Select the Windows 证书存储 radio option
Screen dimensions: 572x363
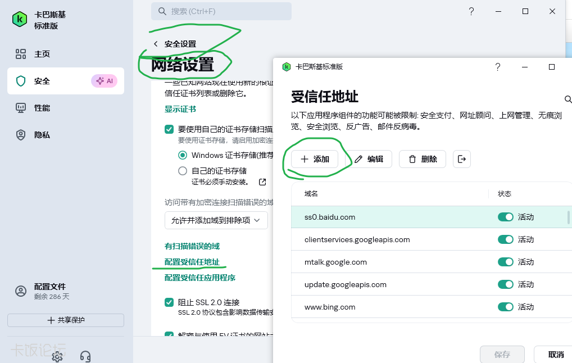click(183, 156)
